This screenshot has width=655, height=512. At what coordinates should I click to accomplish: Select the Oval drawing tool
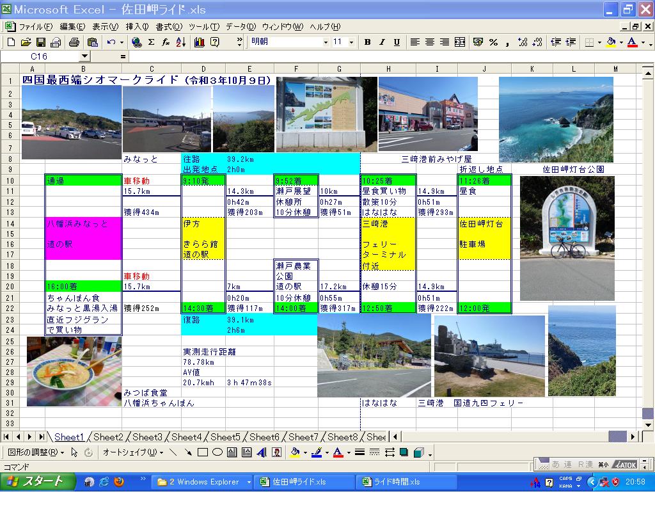coord(217,452)
